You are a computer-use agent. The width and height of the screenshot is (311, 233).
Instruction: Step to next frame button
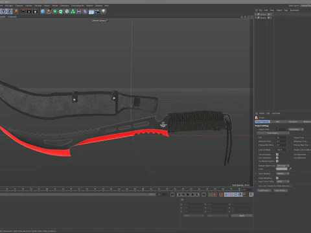pyautogui.click(x=192, y=195)
